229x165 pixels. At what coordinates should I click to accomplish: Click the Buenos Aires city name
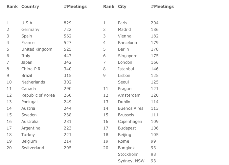pyautogui.click(x=130, y=108)
